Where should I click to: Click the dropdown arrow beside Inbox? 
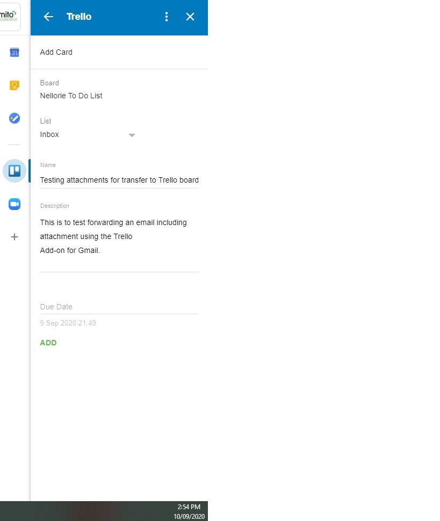(132, 135)
